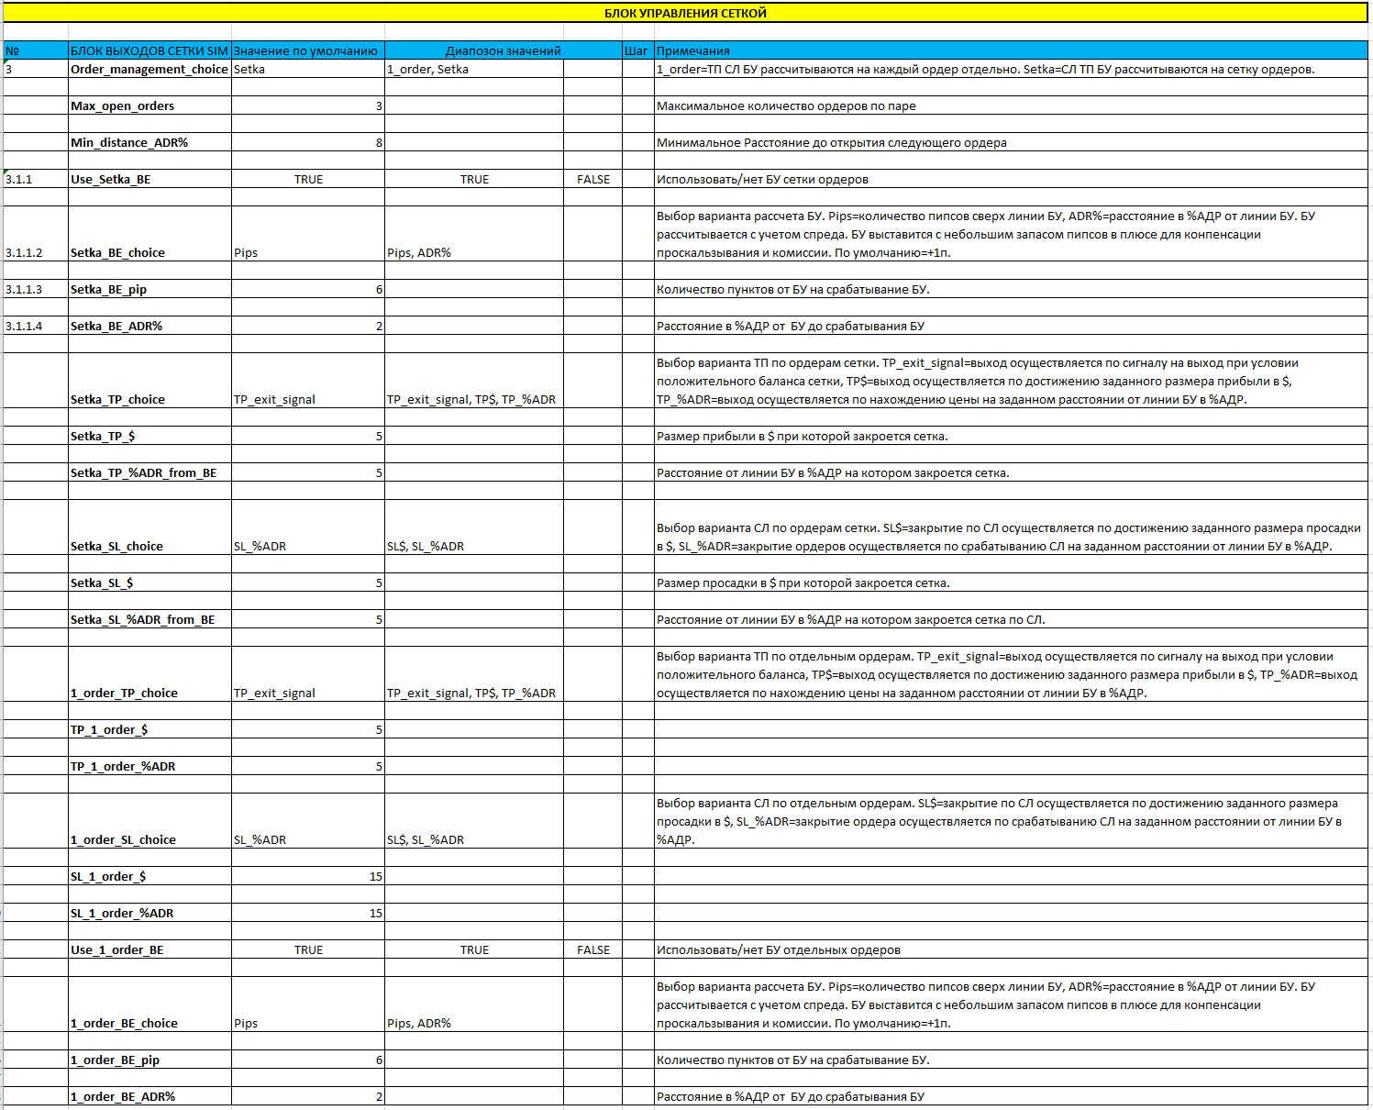Select the "Диапазон значений" header cell
The width and height of the screenshot is (1373, 1110).
504,50
